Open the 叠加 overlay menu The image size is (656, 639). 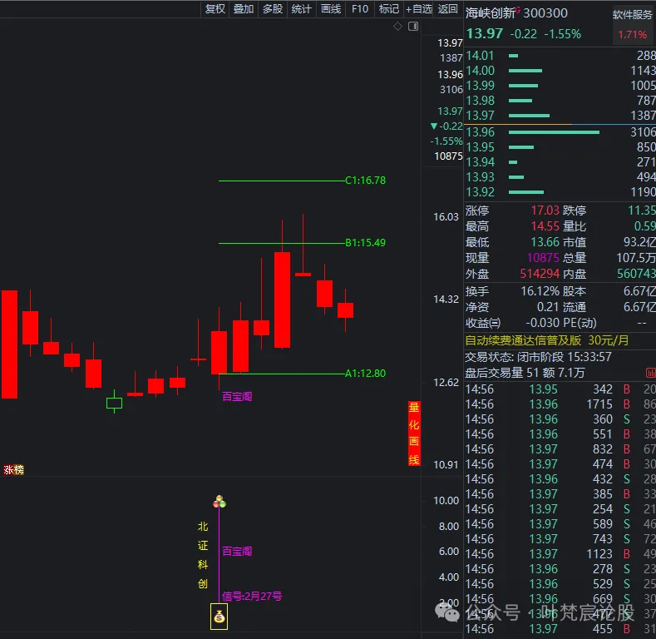coord(244,9)
